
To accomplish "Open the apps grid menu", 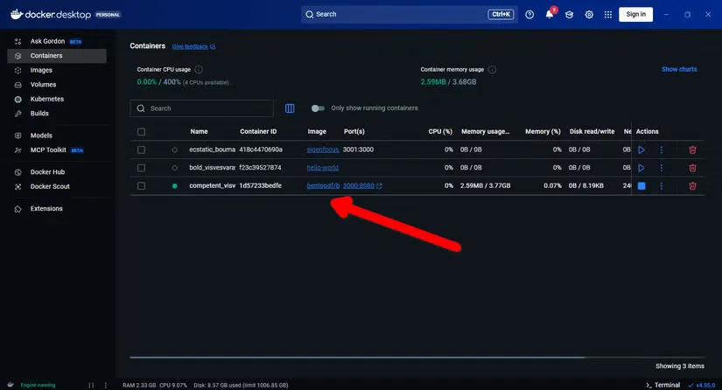I will pyautogui.click(x=609, y=14).
